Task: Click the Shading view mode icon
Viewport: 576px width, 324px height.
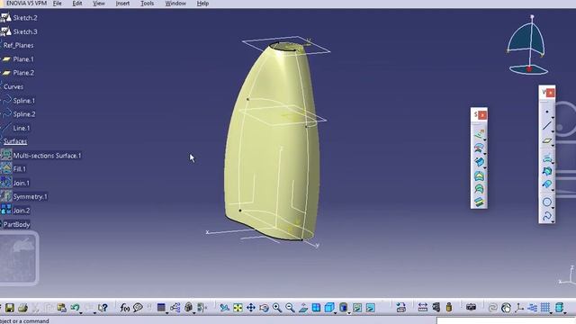Action: click(343, 308)
